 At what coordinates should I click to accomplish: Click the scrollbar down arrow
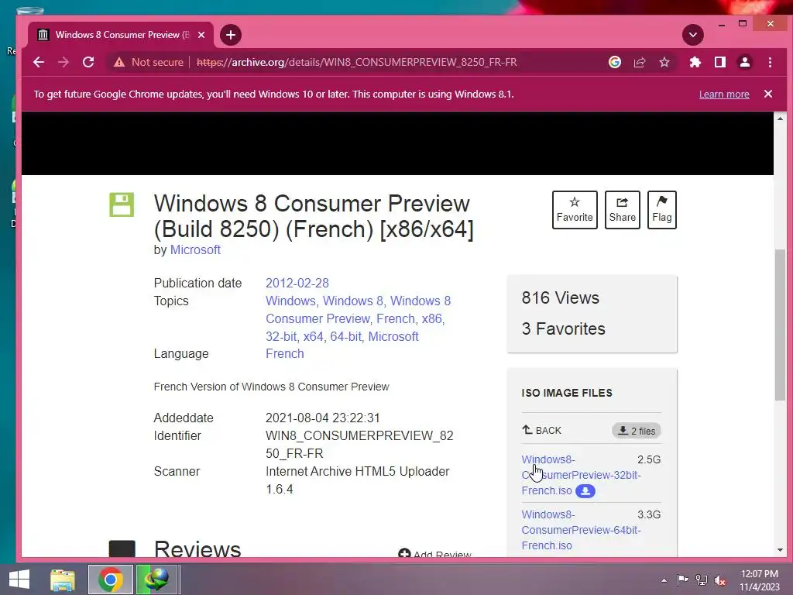pos(781,550)
